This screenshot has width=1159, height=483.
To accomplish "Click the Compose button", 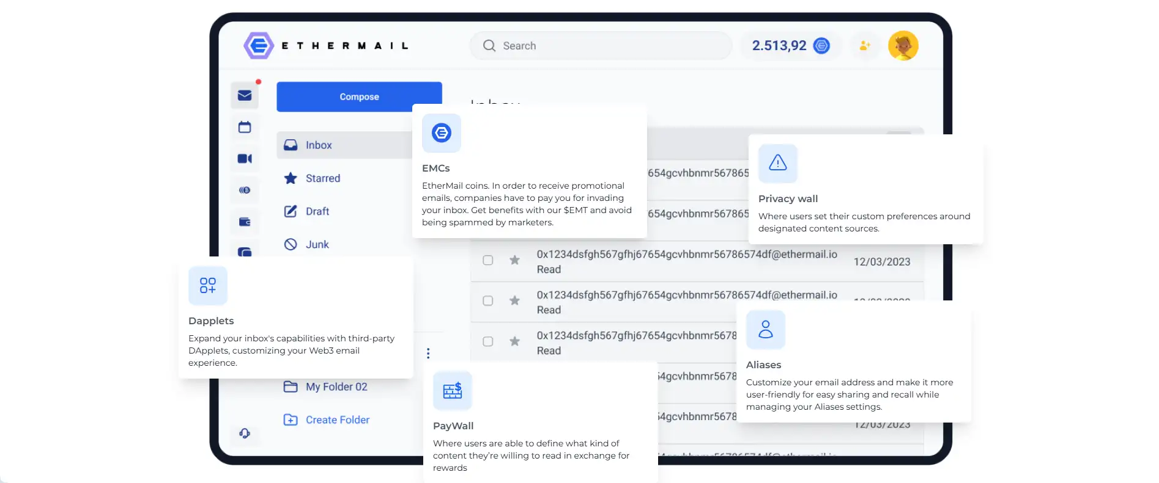I will 359,96.
